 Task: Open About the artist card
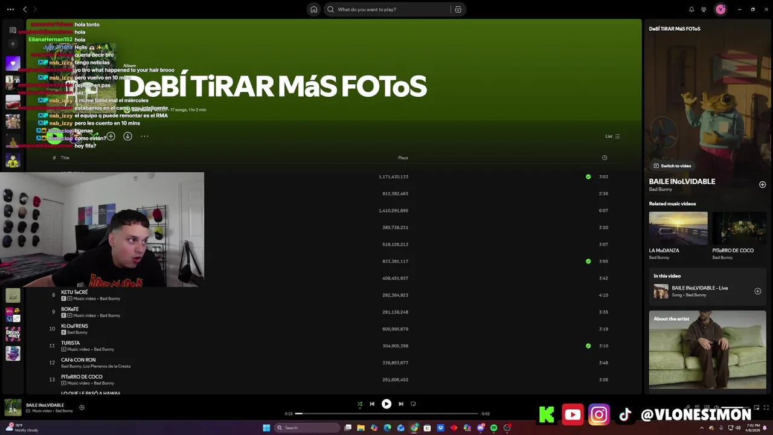click(x=707, y=350)
